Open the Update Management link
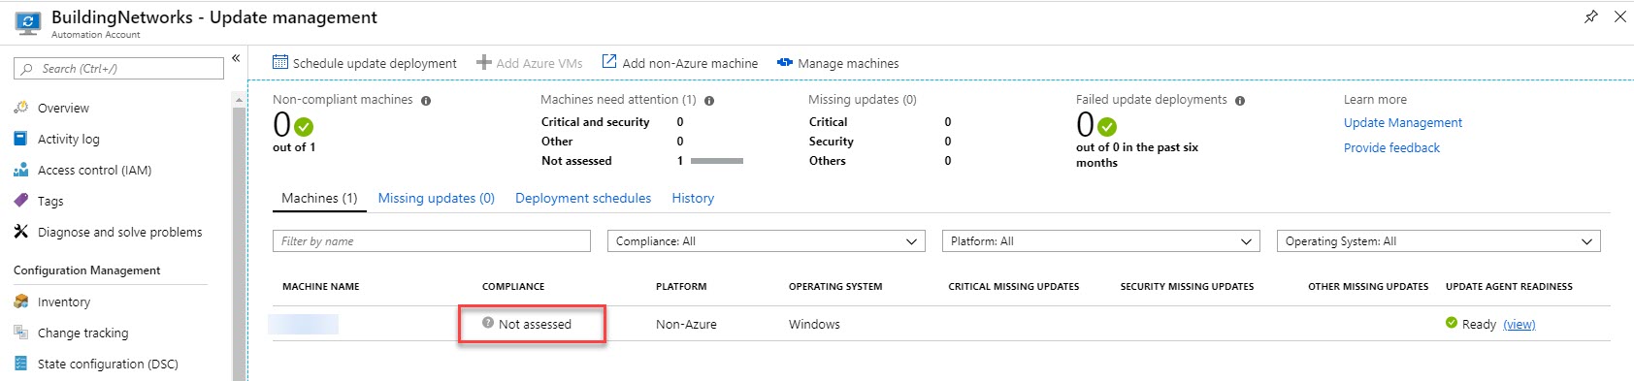 tap(1403, 122)
